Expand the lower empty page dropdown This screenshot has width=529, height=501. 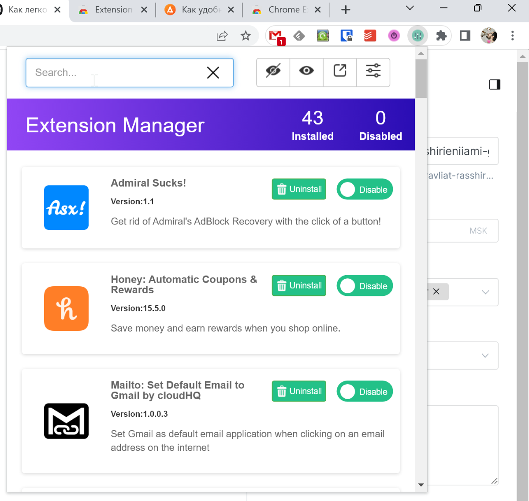tap(485, 355)
